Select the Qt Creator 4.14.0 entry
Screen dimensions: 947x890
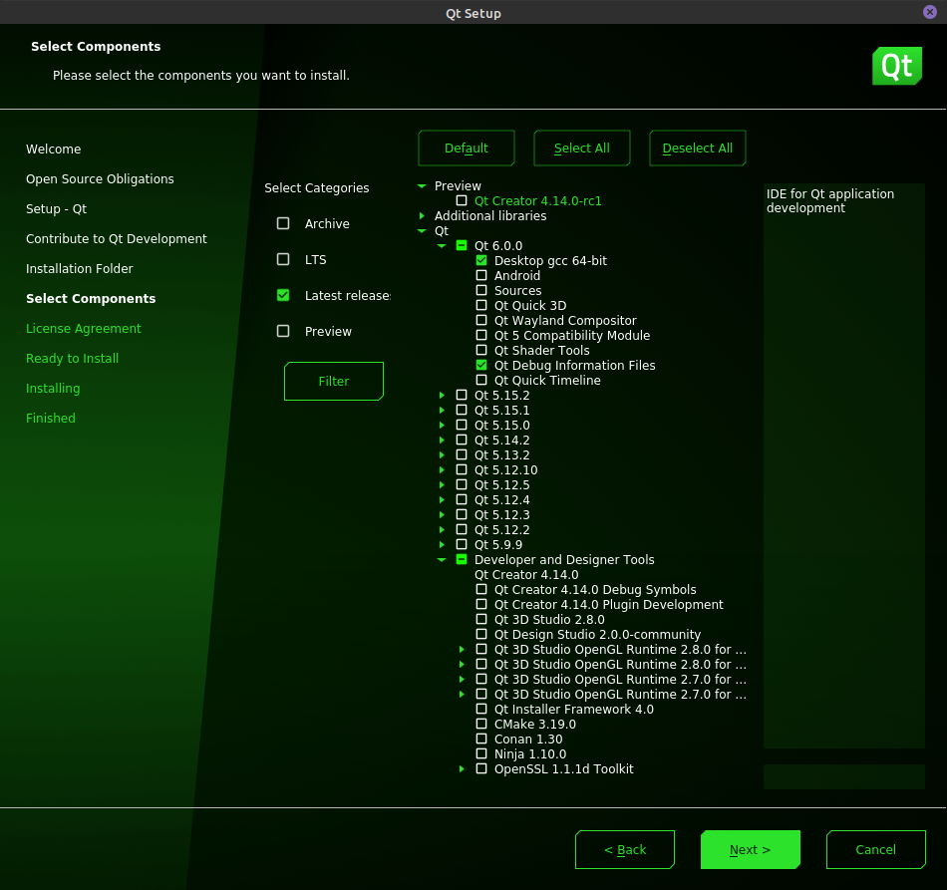point(525,575)
